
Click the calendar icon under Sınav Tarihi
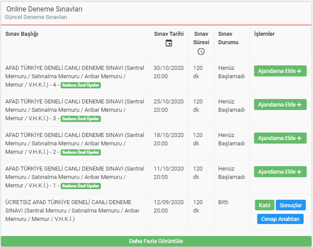coord(169,43)
